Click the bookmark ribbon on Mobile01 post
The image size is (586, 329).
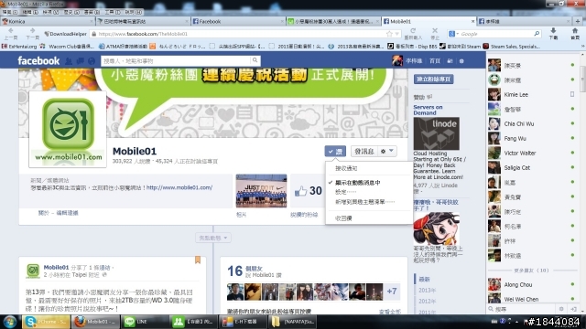tap(198, 260)
